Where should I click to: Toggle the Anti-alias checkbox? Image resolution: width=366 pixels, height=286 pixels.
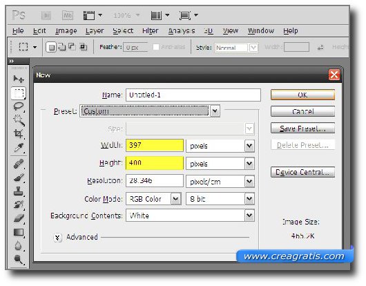tap(155, 47)
